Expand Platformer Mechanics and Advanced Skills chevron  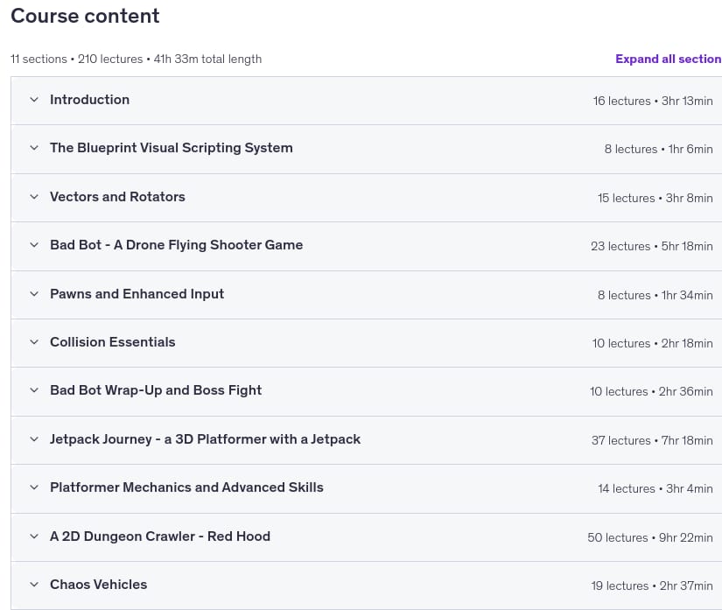click(34, 487)
